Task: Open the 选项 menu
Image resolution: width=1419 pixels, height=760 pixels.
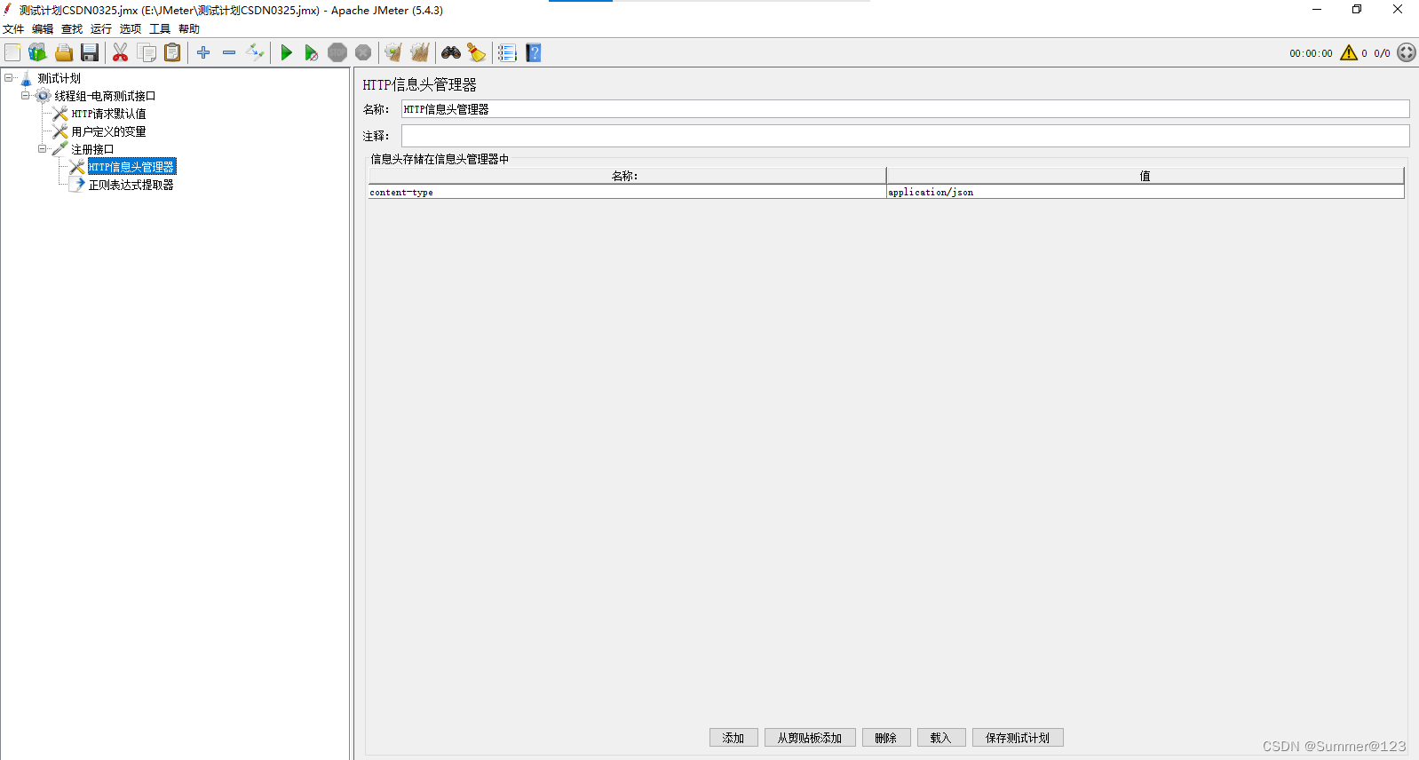Action: [x=131, y=29]
